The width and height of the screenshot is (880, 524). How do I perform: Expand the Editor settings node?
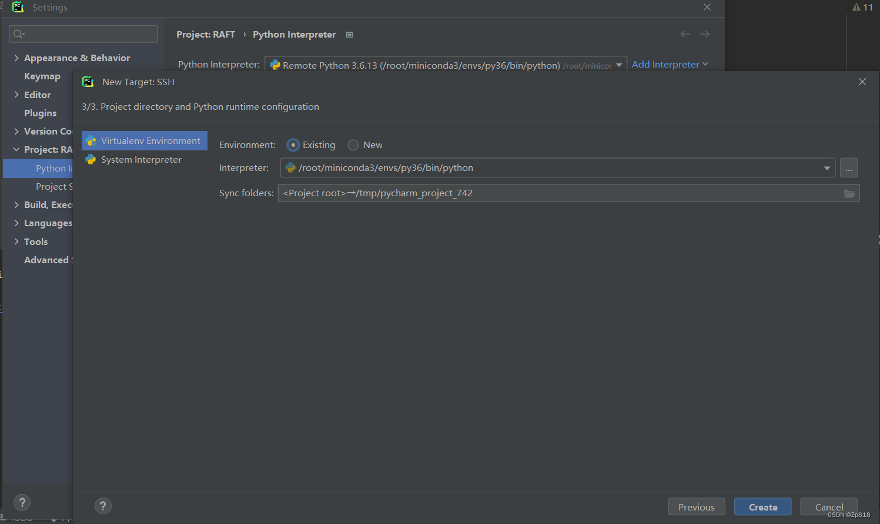point(16,95)
